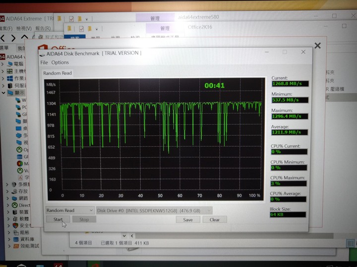Screen dimensions: 357x267
Task: Click the forward arrow in AIDA64 toolbar
Action: pyautogui.click(x=13, y=38)
